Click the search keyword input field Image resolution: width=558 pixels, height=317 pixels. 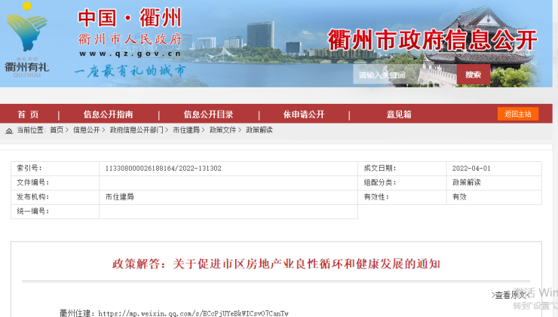404,75
